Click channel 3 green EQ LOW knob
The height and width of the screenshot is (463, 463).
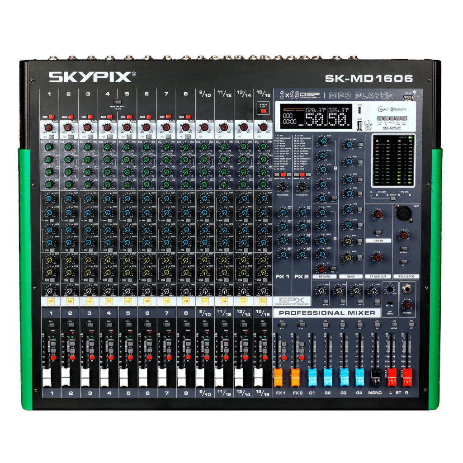[x=88, y=184]
